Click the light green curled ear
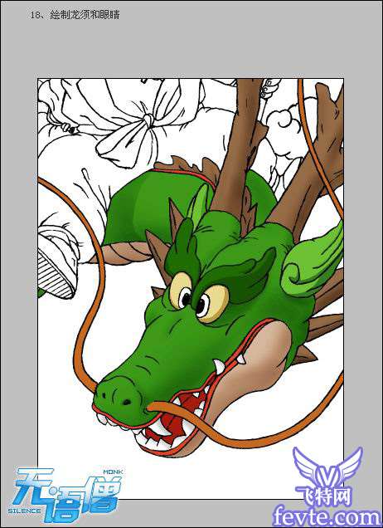383x528 pixels. pyautogui.click(x=311, y=264)
